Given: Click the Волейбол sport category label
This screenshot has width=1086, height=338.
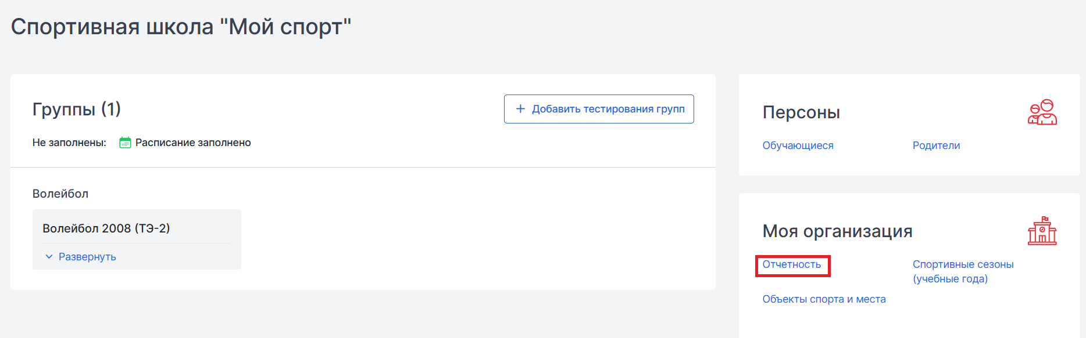Looking at the screenshot, I should tap(60, 194).
